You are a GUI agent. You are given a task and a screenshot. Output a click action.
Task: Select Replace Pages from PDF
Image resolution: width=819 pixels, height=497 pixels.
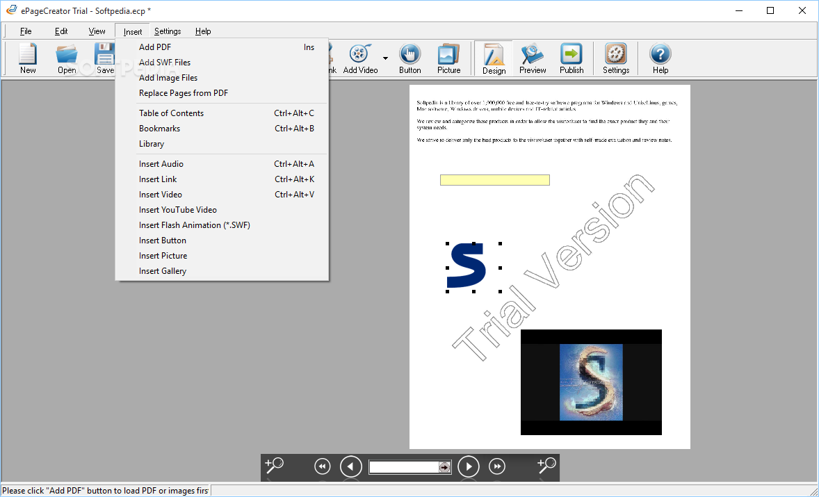tap(222, 93)
